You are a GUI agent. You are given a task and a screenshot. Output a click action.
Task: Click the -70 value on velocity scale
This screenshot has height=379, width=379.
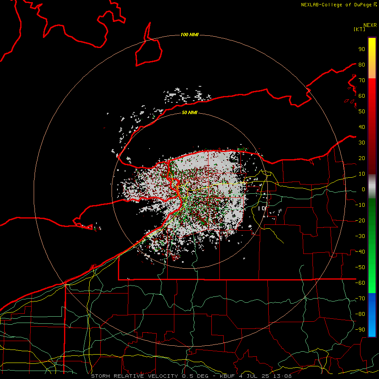[x=360, y=299]
